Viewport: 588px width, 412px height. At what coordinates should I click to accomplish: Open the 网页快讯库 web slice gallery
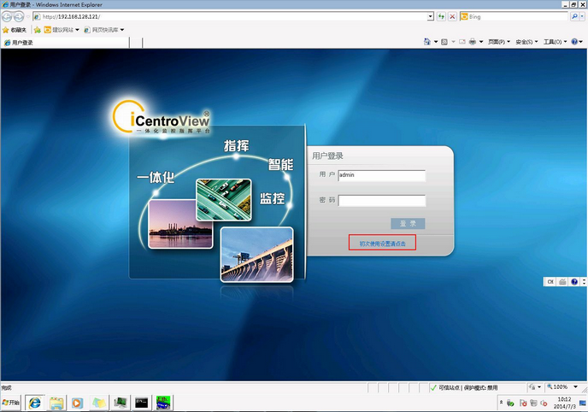[x=104, y=30]
